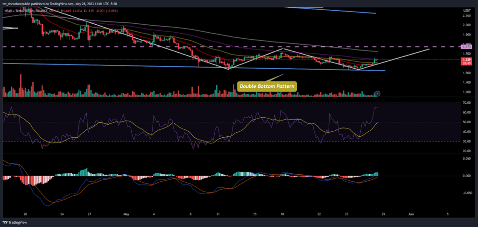This screenshot has height=227, width=478.
Task: Click the purple lightning bolt event icon
Action: pos(377,93)
